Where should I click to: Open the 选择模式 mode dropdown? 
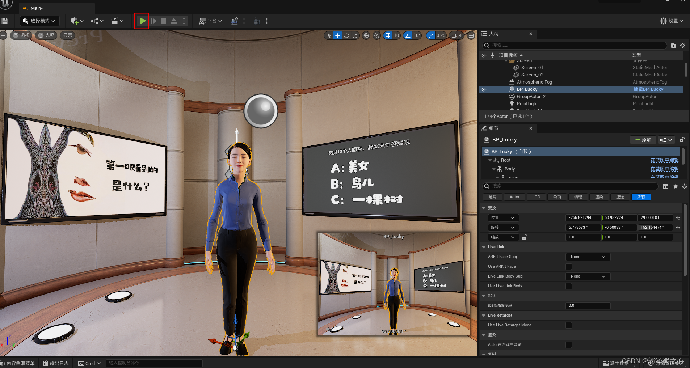pyautogui.click(x=39, y=21)
